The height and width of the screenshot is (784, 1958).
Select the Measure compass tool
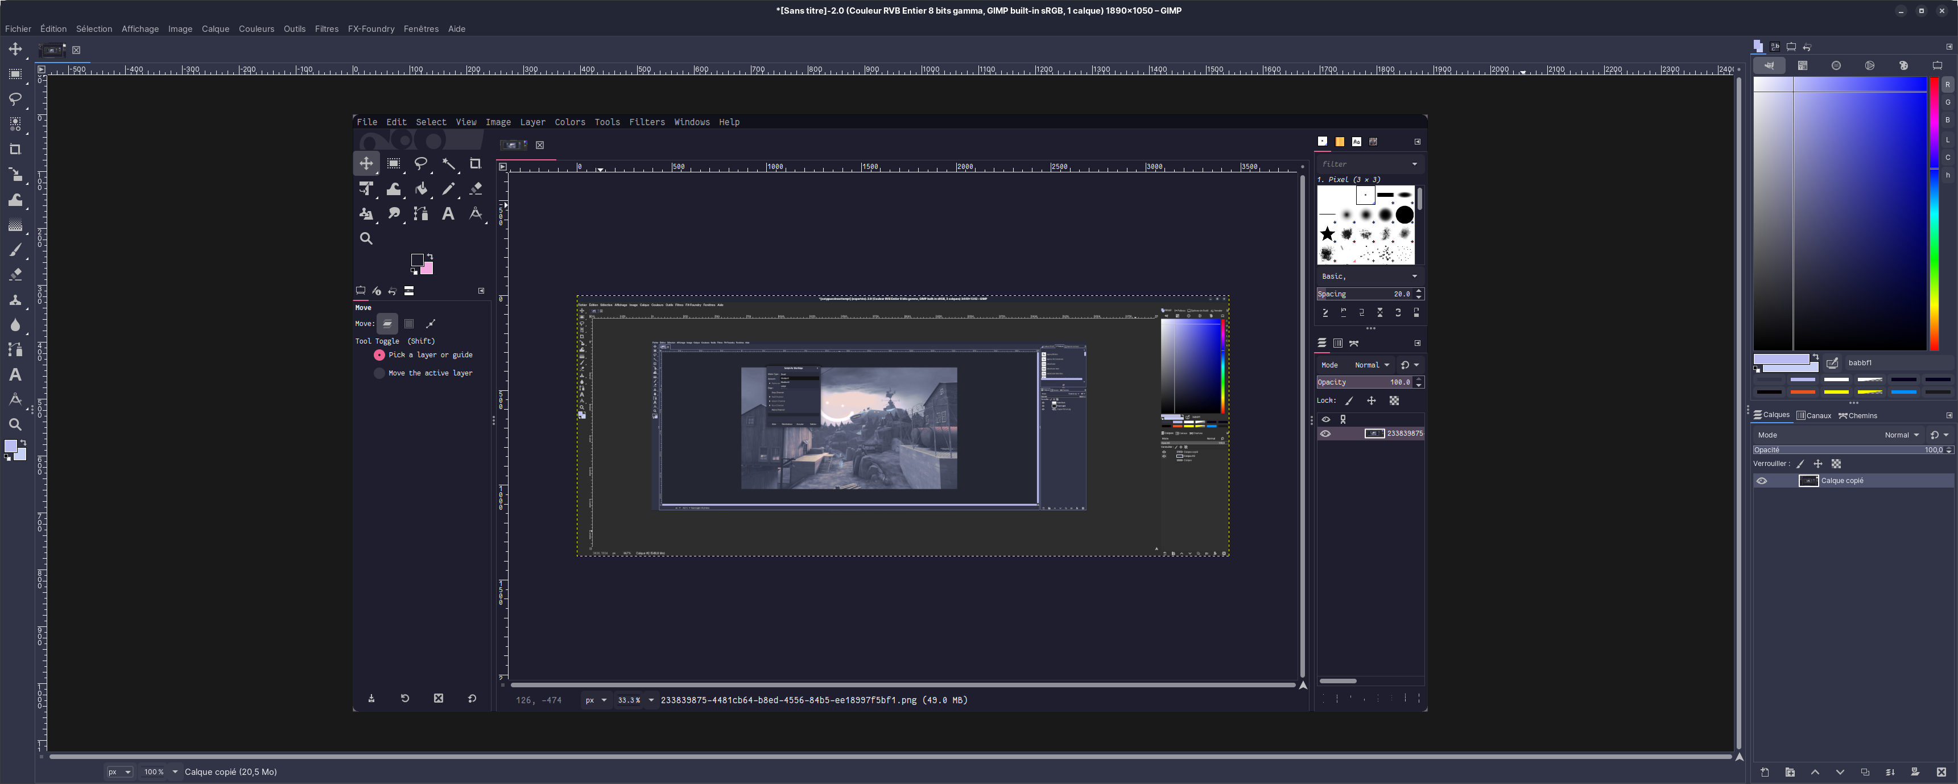pyautogui.click(x=15, y=399)
